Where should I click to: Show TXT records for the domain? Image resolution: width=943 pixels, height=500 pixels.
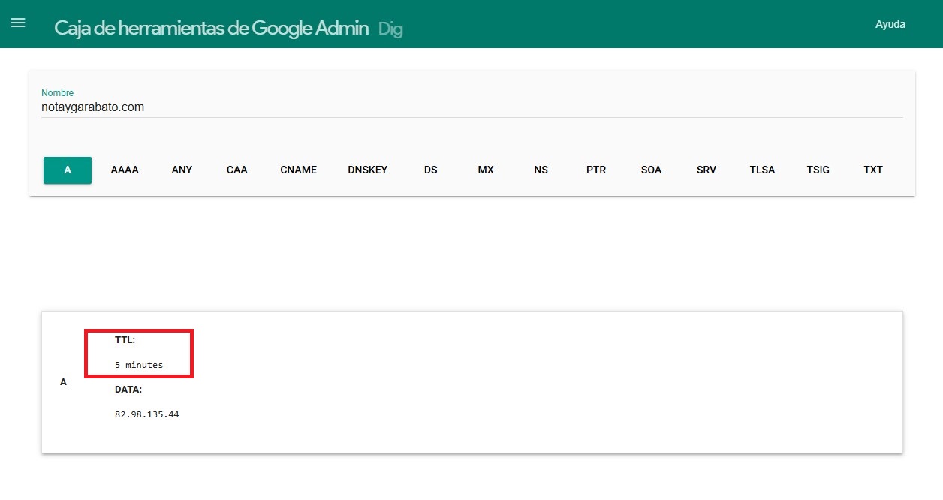[x=873, y=170]
